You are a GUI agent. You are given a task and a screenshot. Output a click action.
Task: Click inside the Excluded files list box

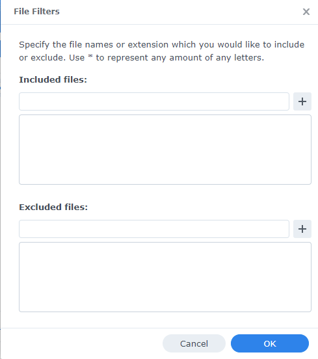[165, 277]
